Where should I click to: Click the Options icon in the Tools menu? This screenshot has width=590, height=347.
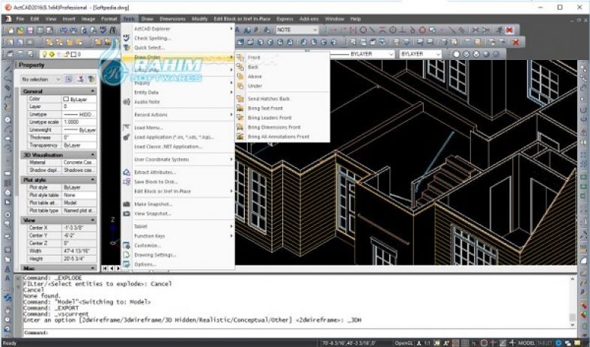pyautogui.click(x=127, y=265)
